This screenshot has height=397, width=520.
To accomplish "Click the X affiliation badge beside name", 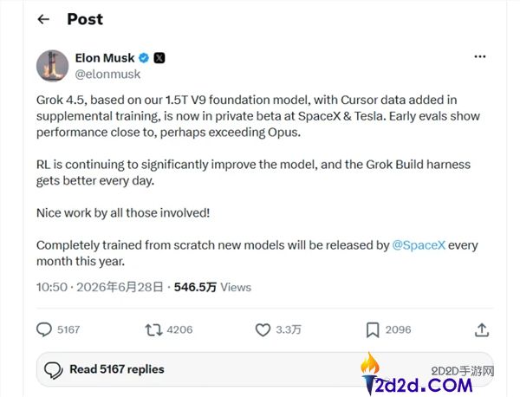I will click(159, 58).
